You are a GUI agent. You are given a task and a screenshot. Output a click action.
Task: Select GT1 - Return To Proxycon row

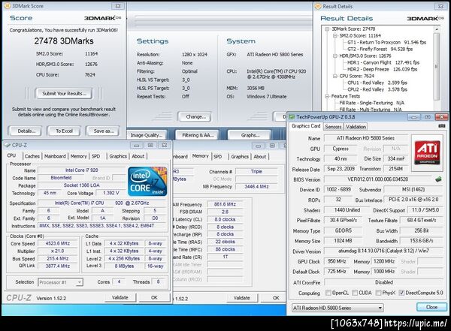386,42
